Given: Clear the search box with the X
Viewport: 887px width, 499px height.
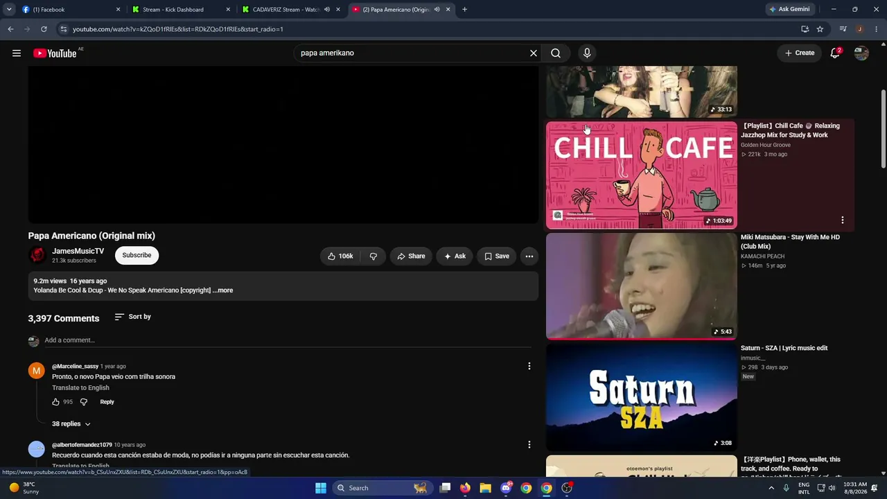Looking at the screenshot, I should (x=534, y=53).
